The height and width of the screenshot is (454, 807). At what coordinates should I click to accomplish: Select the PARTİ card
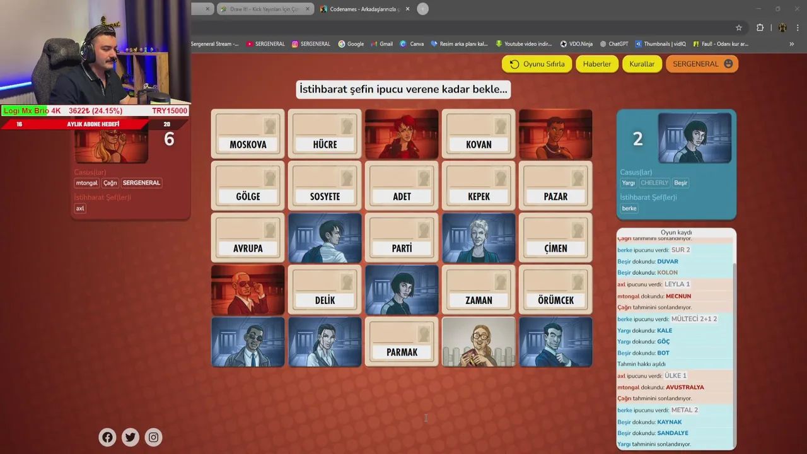click(x=402, y=238)
